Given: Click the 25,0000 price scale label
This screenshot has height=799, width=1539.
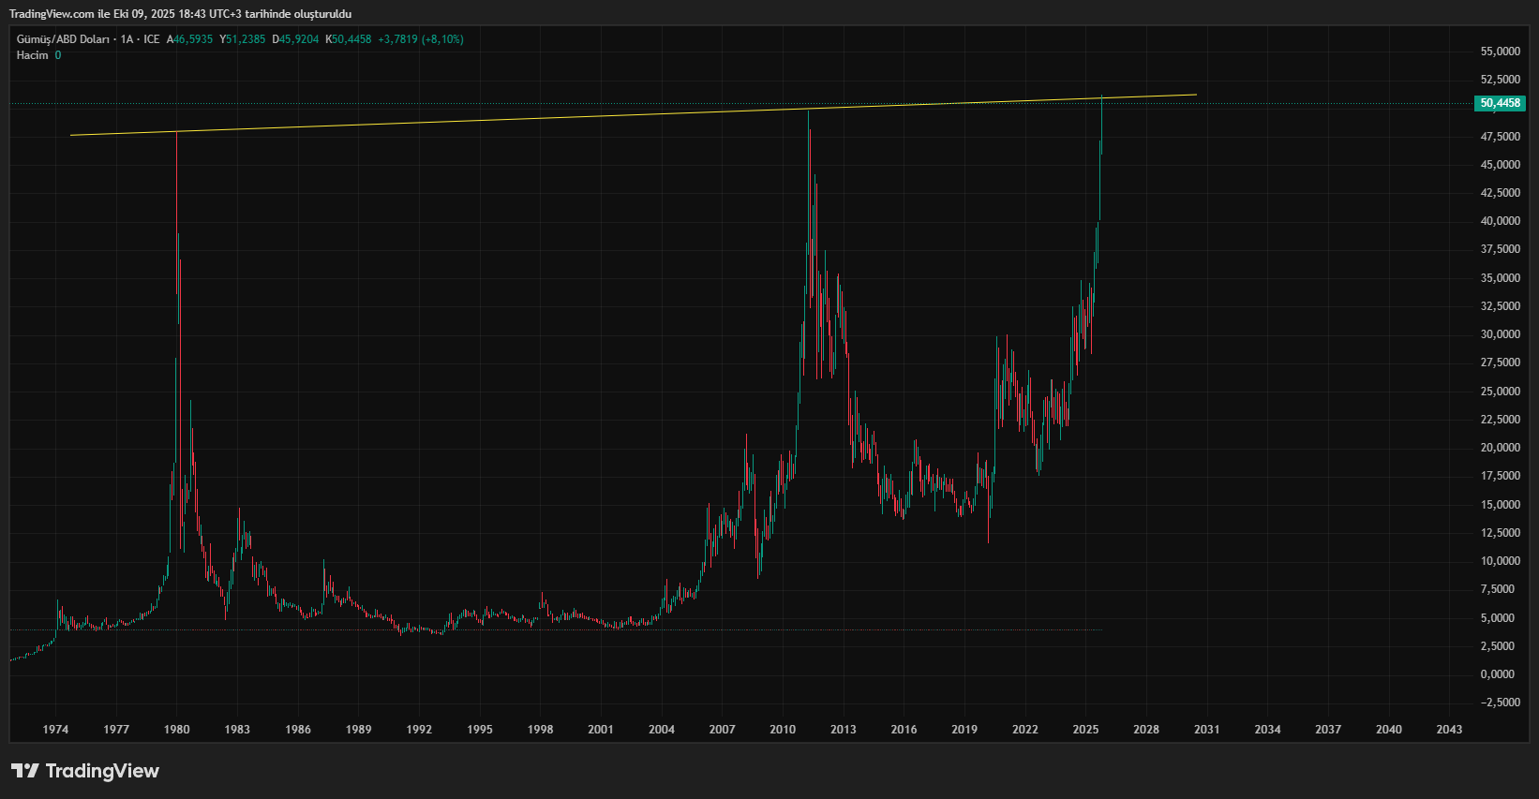Looking at the screenshot, I should [x=1501, y=392].
